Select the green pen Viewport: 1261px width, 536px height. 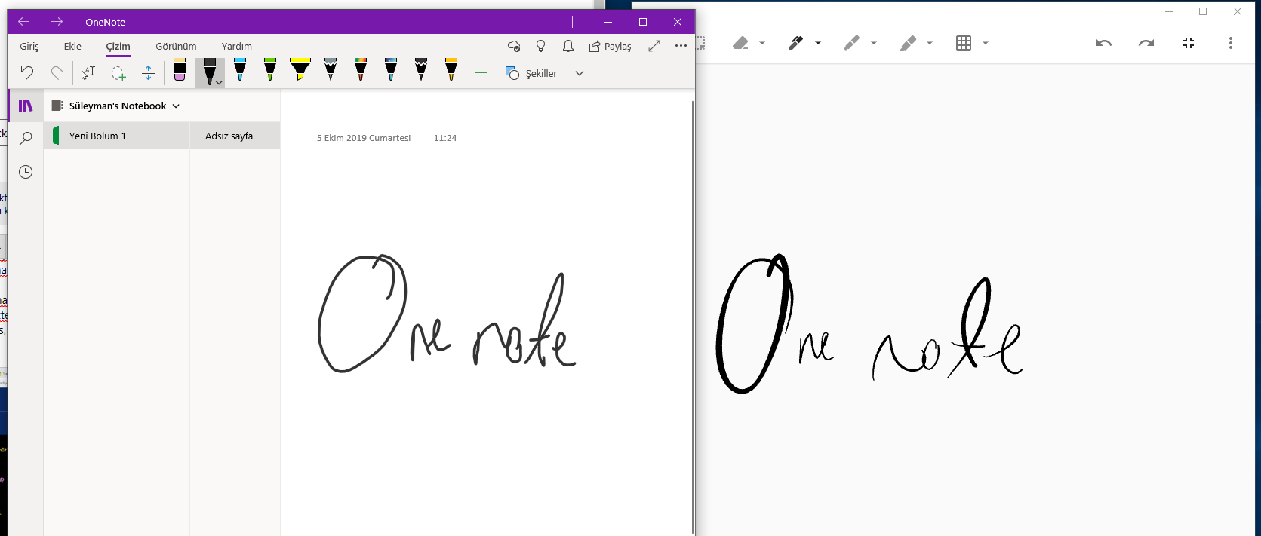(x=270, y=70)
